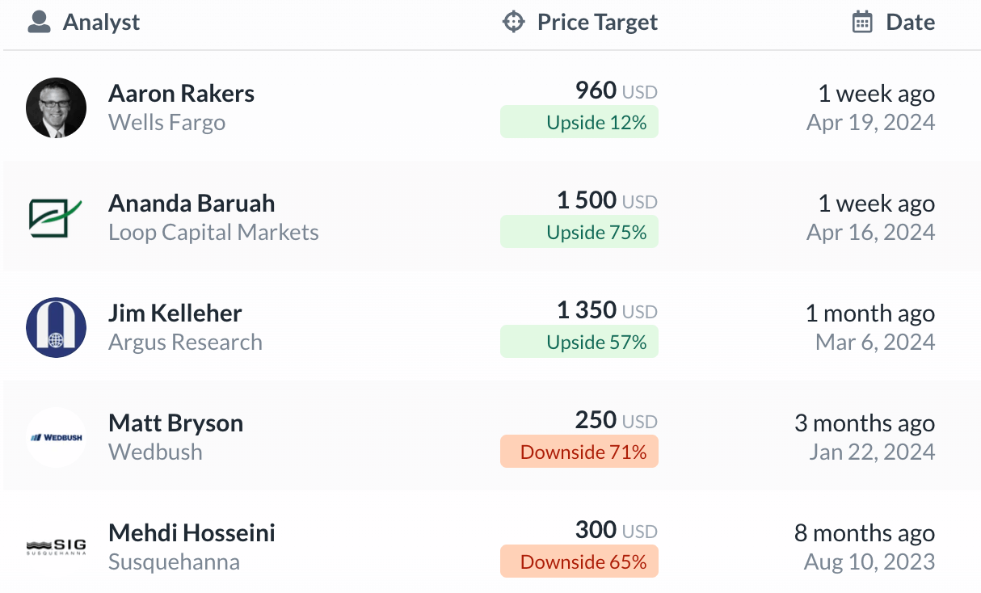Open analyst Jim Kelleher's name link
The image size is (981, 593).
[175, 313]
